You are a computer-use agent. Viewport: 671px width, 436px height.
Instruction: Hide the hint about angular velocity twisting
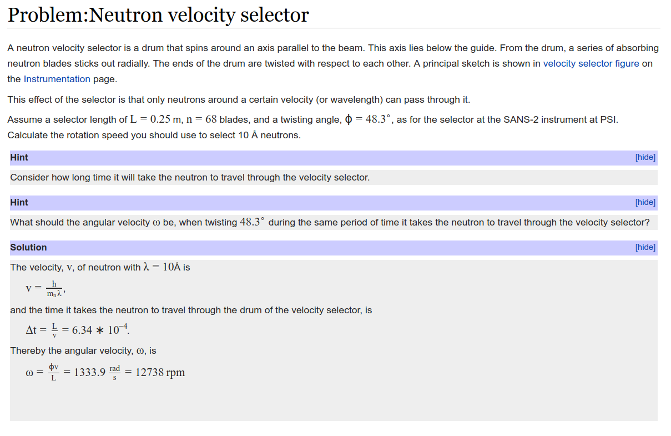pos(645,202)
